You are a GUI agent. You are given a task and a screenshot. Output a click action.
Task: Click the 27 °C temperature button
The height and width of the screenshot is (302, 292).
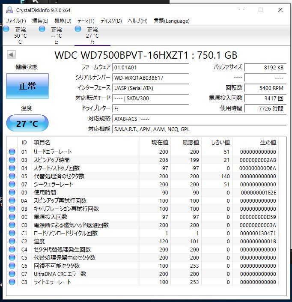[x=27, y=123]
